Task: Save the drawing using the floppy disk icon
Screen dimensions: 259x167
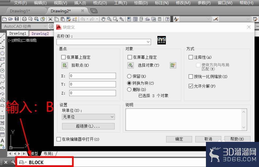Action: click(17, 19)
